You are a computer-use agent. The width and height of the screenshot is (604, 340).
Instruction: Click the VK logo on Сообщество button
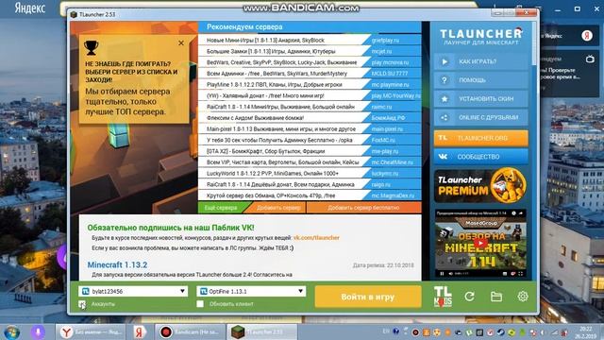443,157
